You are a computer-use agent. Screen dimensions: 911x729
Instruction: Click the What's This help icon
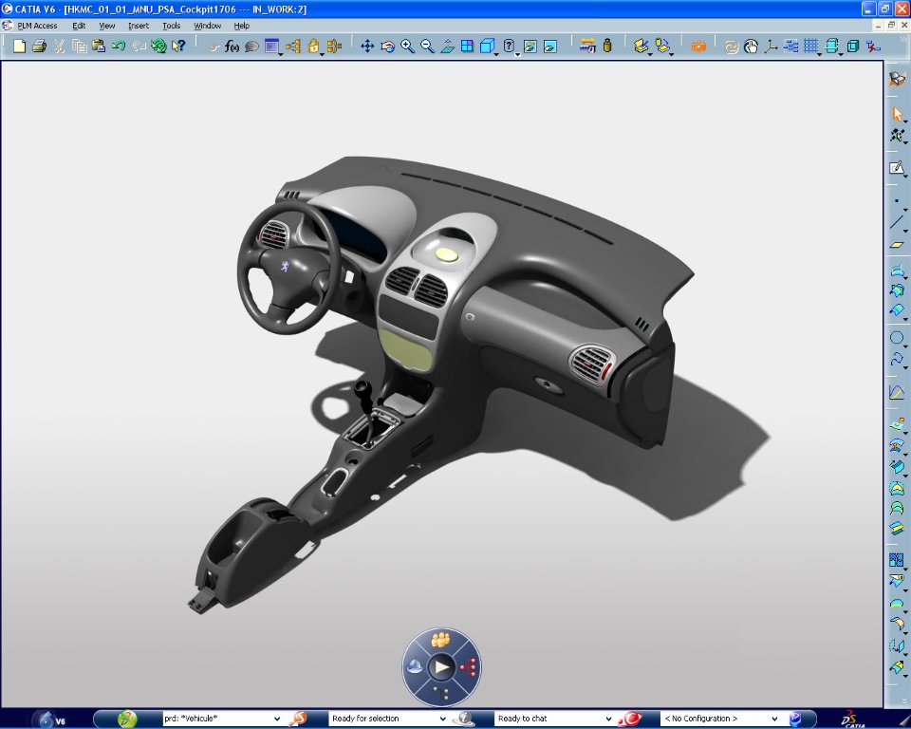tap(178, 44)
